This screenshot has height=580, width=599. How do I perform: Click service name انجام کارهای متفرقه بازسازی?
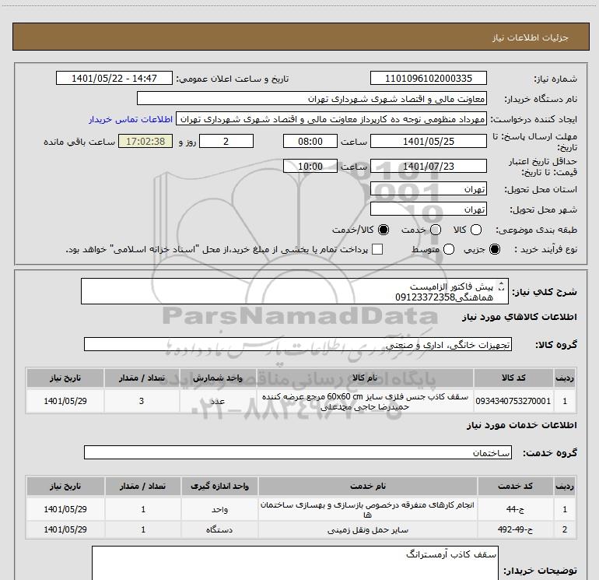[x=367, y=509]
